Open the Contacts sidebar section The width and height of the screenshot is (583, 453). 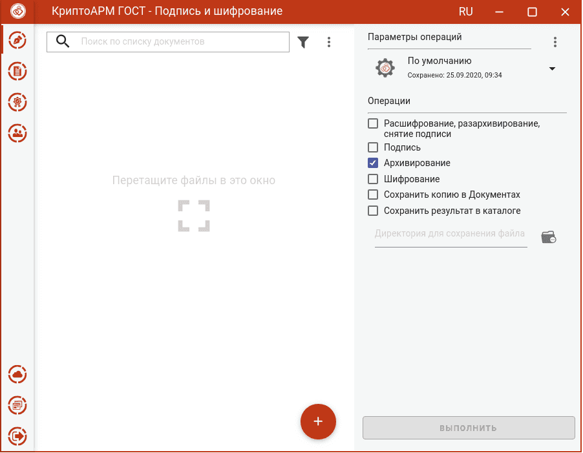pos(17,133)
